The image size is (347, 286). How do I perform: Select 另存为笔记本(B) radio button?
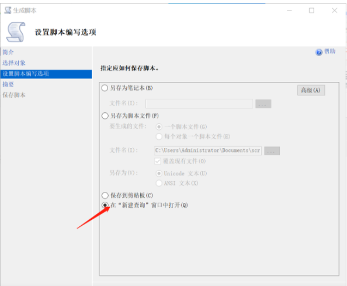click(x=105, y=88)
